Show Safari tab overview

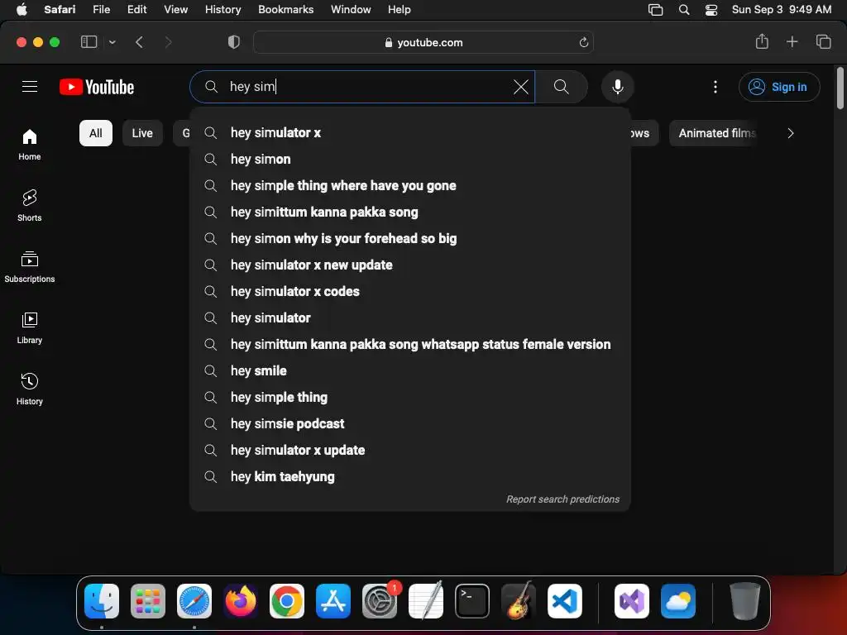823,41
